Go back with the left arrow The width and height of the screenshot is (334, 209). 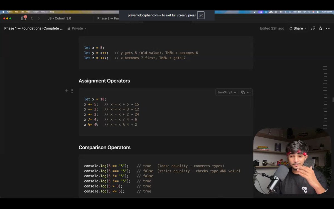[32, 18]
